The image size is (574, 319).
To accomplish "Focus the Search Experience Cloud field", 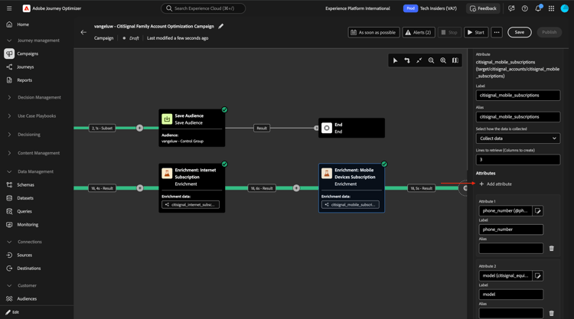I will pos(203,8).
